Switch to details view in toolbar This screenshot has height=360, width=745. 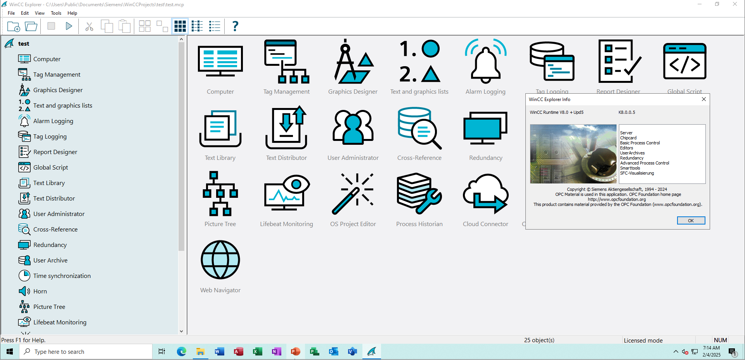(x=215, y=26)
